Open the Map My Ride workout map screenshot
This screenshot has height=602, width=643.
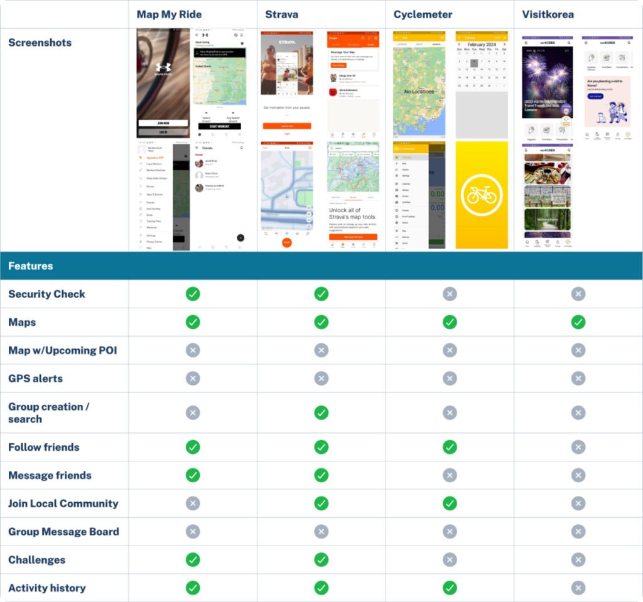pos(220,83)
